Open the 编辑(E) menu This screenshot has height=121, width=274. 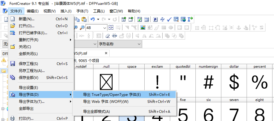click(33, 11)
